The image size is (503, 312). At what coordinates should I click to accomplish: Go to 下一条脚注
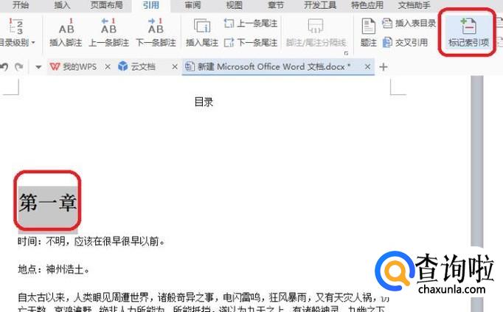click(x=156, y=32)
